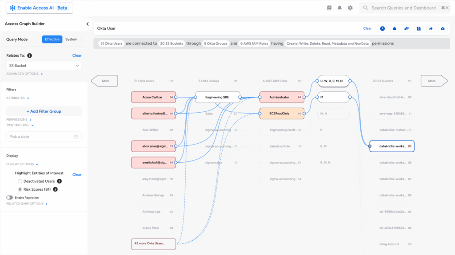The height and width of the screenshot is (255, 455).
Task: Click the Enable Access AI Beta button
Action: point(39,8)
